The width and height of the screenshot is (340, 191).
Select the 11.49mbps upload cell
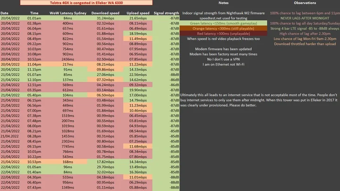pos(138,39)
